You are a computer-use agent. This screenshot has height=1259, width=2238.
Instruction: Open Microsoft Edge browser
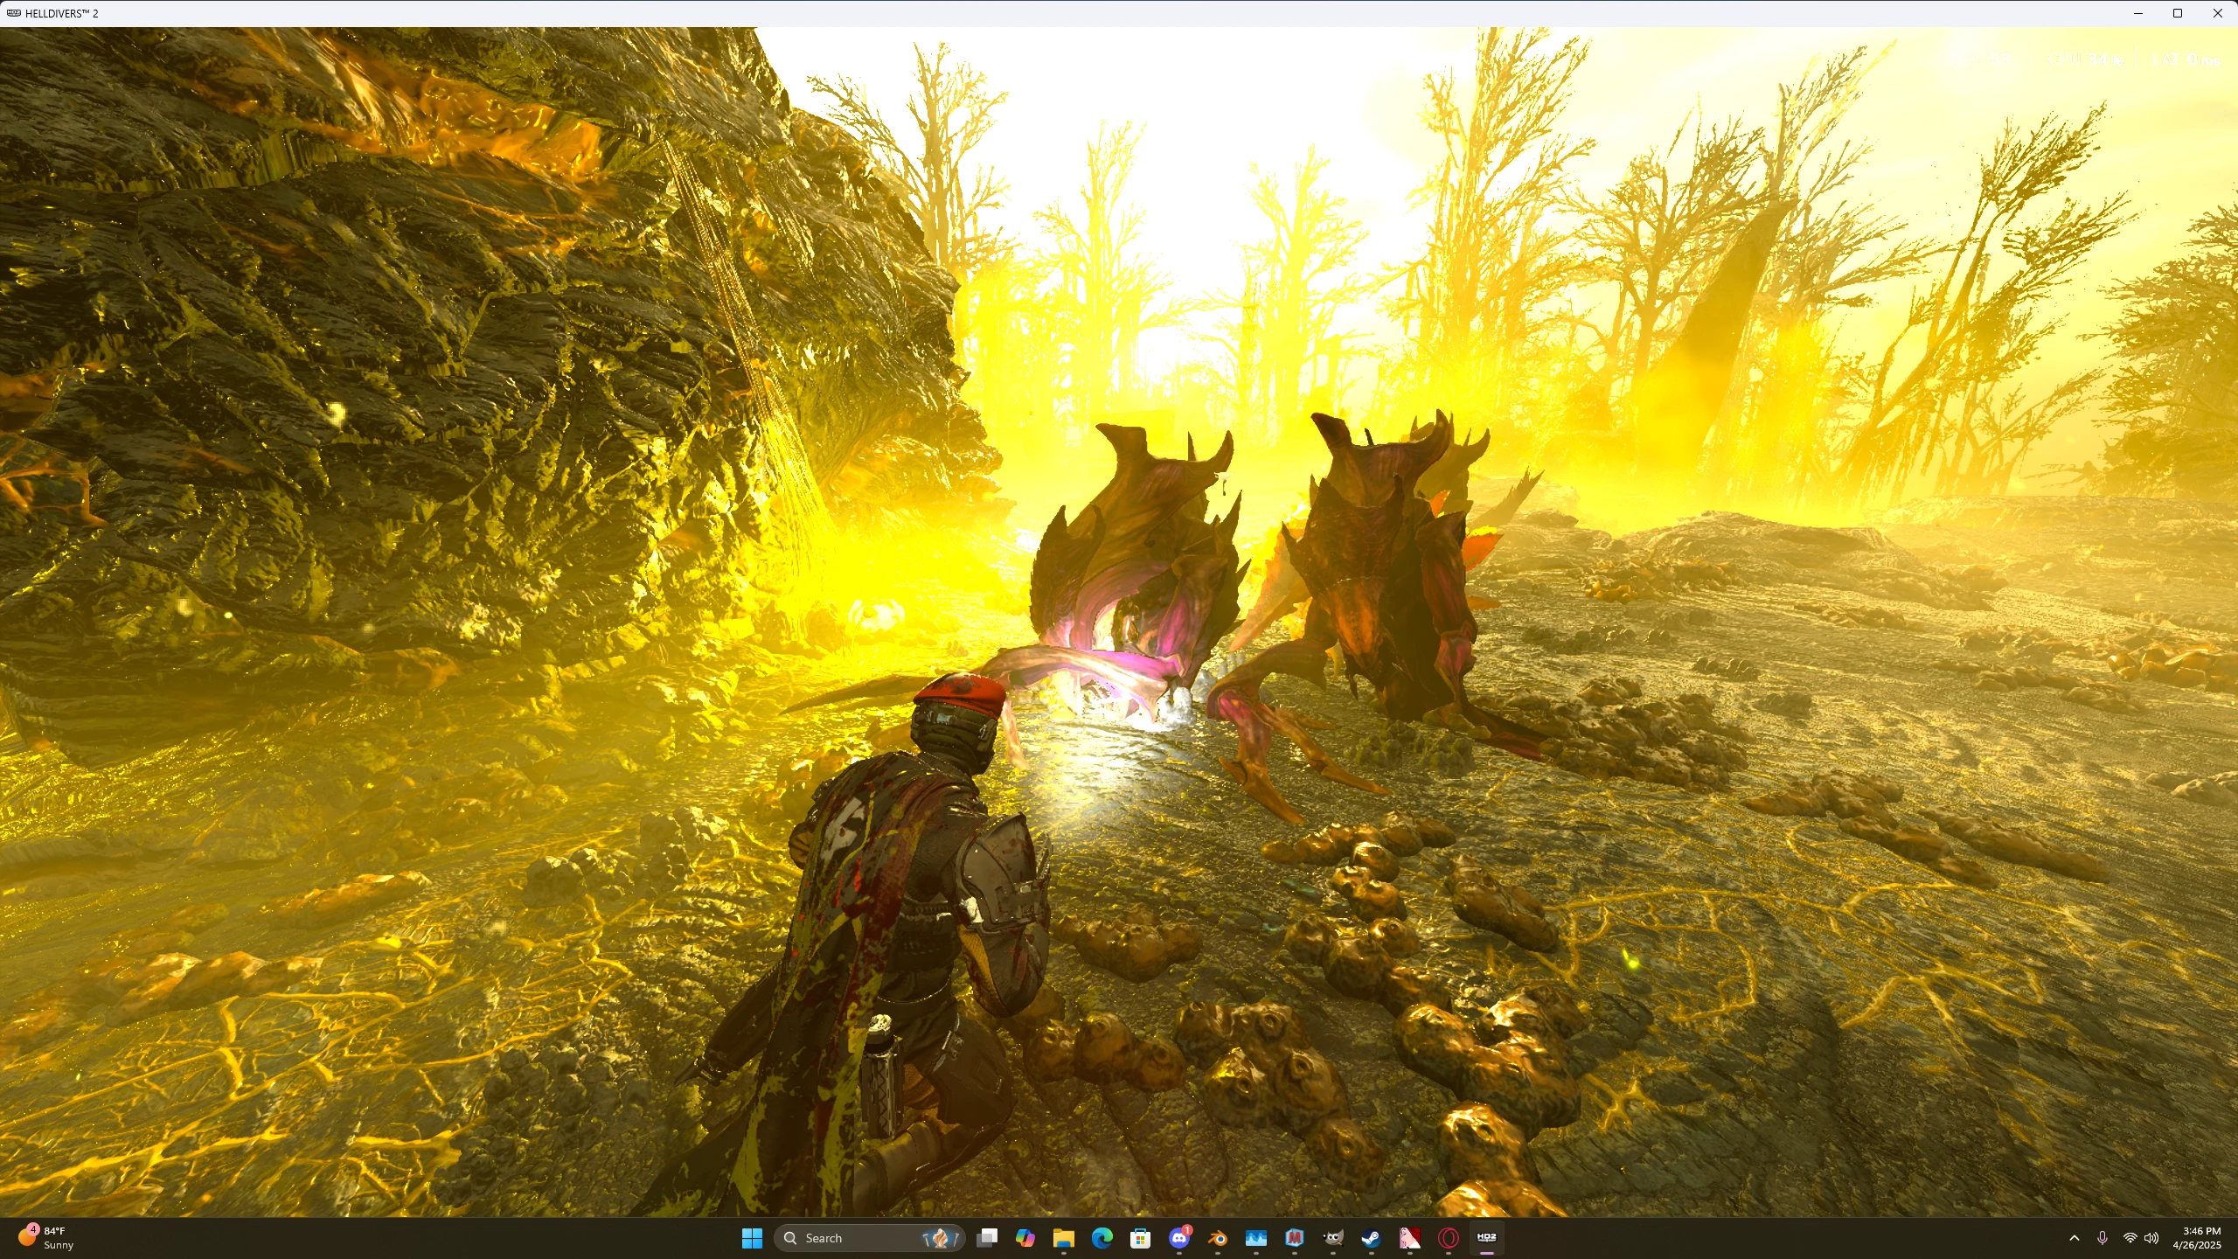(1102, 1238)
